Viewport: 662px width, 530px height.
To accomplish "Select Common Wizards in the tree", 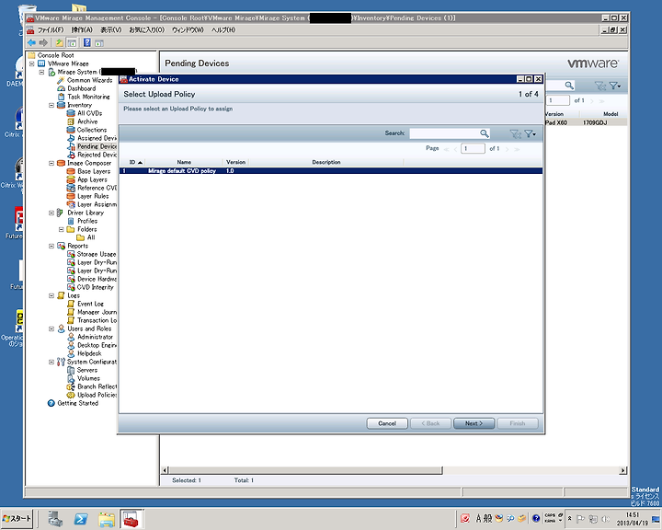I will [x=89, y=80].
